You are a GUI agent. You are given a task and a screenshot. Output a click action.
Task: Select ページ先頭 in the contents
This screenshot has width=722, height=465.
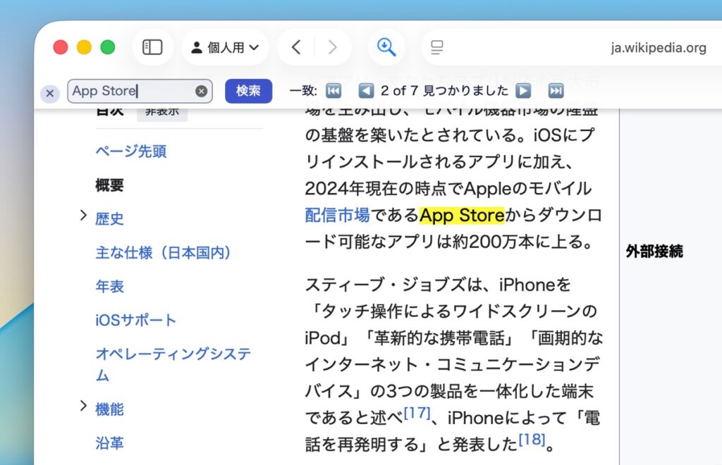click(x=131, y=151)
